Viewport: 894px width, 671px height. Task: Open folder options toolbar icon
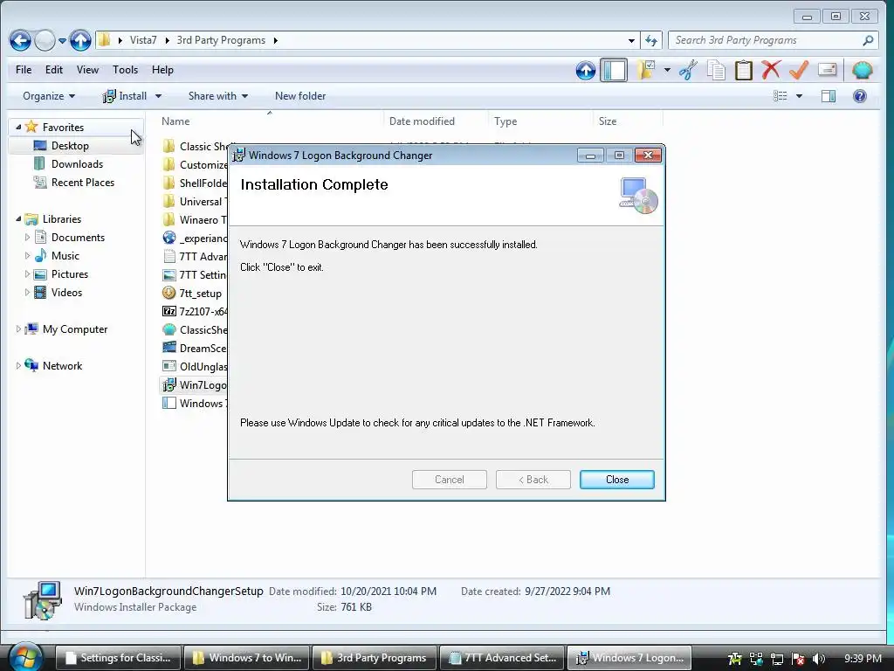pos(645,70)
